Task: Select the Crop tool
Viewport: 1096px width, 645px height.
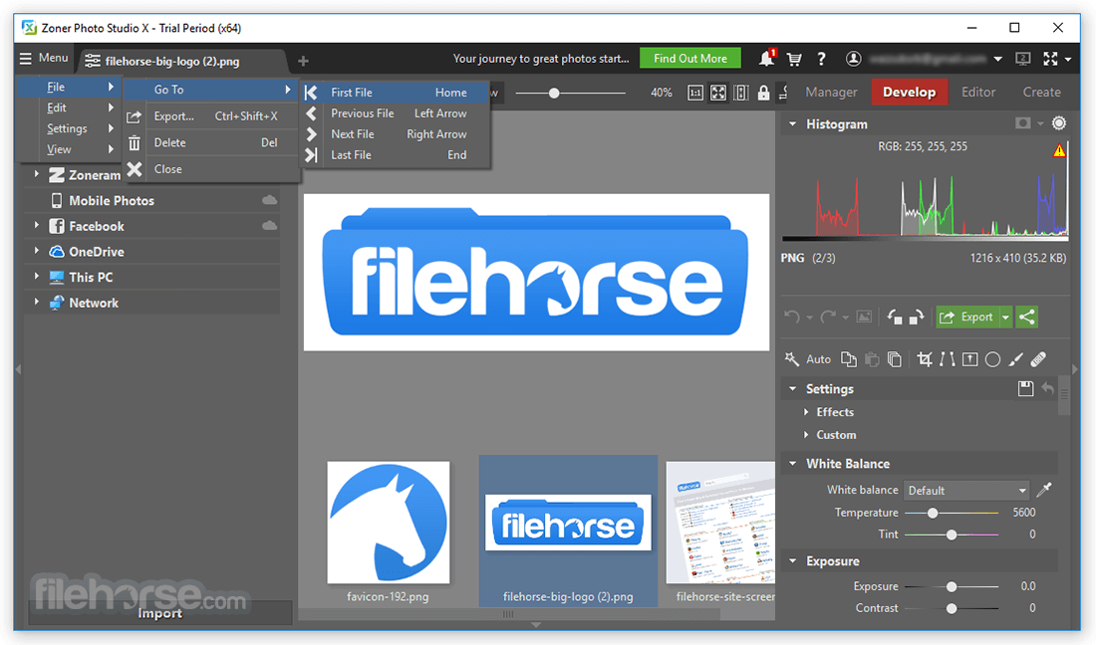Action: [924, 359]
